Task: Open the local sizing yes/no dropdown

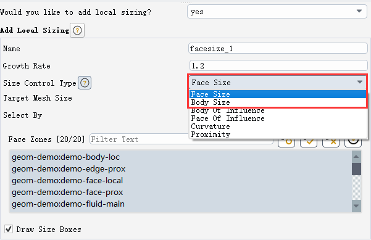Action: tap(277, 11)
